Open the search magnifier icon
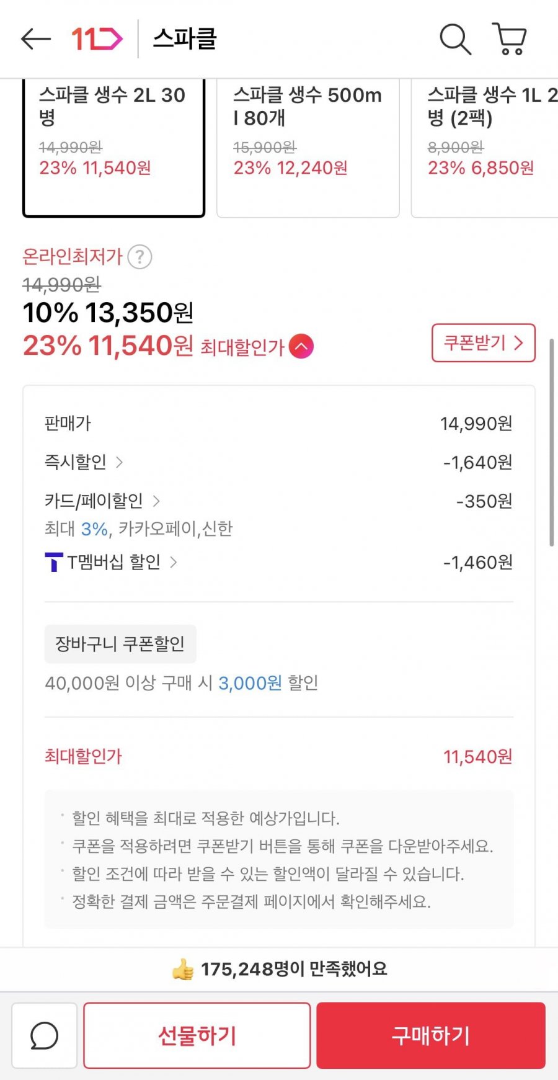This screenshot has height=1080, width=558. (455, 39)
